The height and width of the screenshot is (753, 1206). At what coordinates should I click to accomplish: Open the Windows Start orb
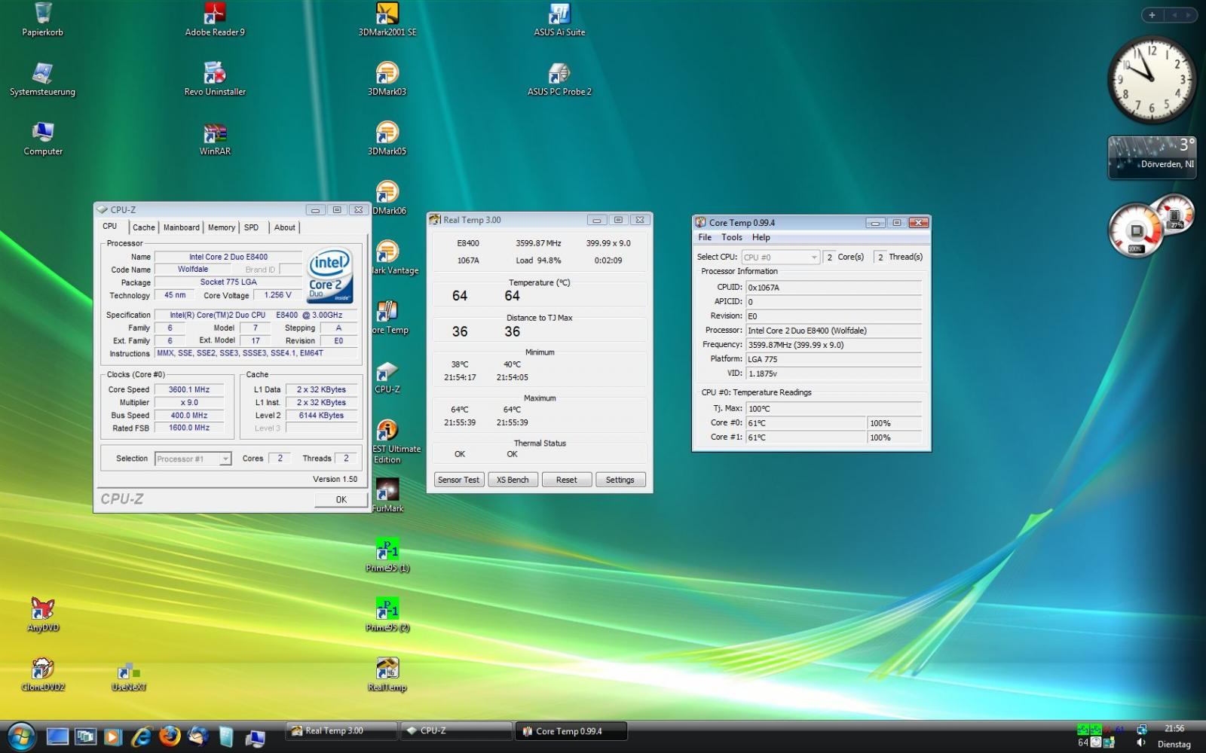(x=20, y=736)
